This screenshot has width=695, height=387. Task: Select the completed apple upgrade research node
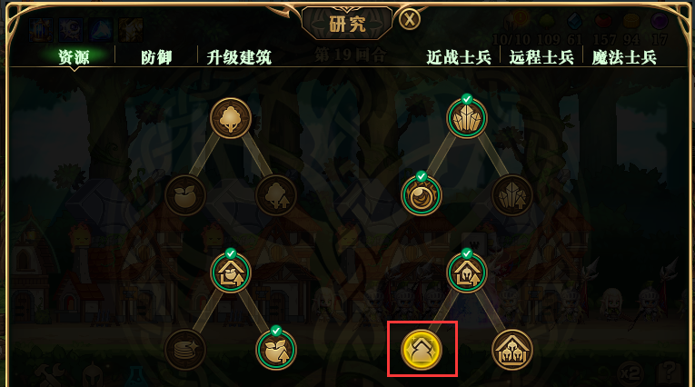[x=276, y=349]
